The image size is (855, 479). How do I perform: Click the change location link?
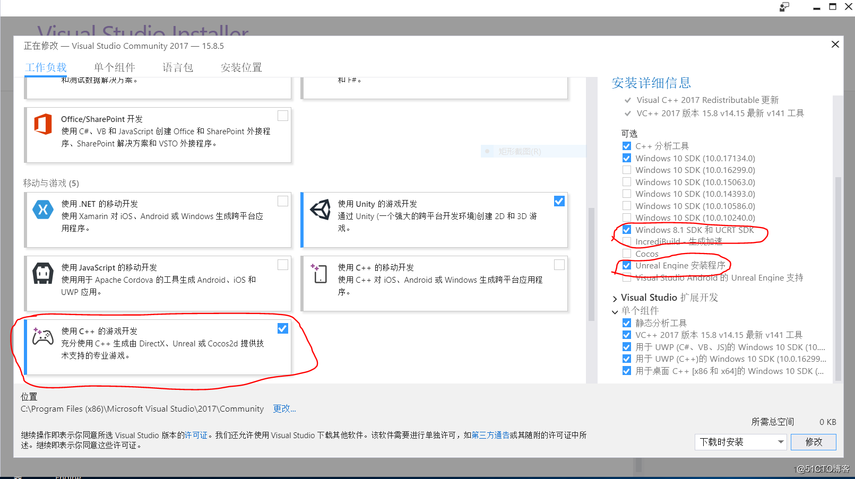[284, 408]
